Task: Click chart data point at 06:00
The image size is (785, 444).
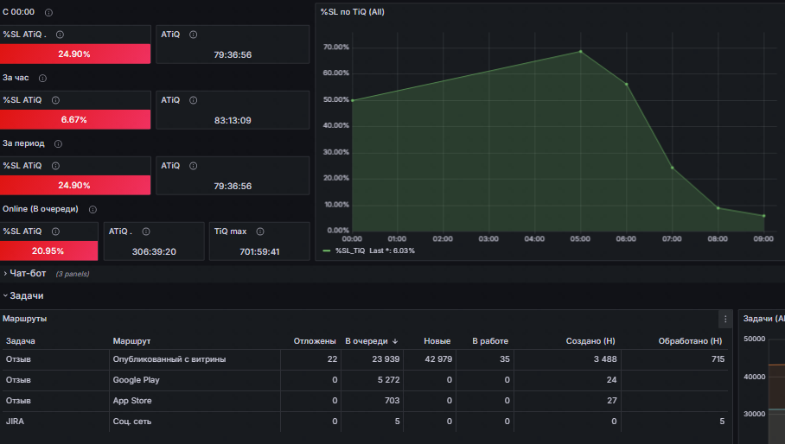Action: (x=626, y=85)
